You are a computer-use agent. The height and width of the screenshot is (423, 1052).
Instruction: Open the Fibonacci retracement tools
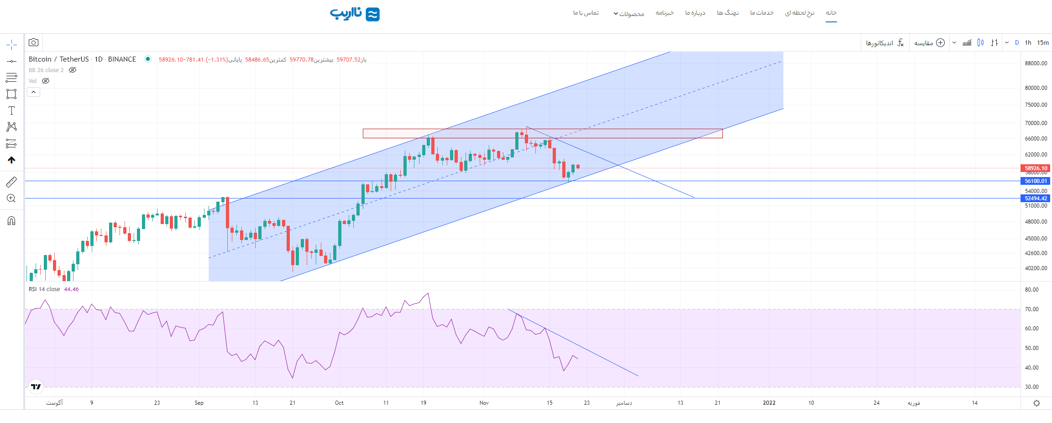tap(11, 78)
